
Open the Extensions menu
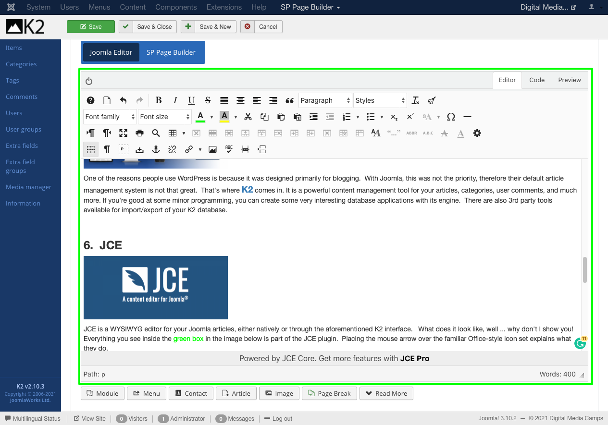click(x=224, y=7)
